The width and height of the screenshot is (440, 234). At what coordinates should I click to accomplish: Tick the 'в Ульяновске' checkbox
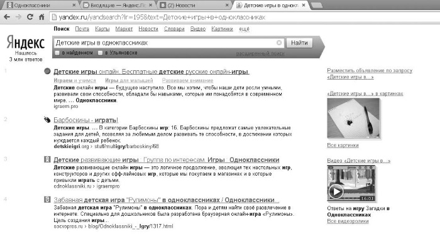click(100, 53)
